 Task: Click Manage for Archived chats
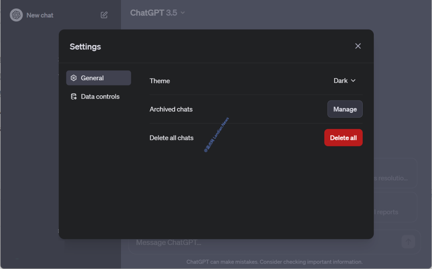coord(345,109)
